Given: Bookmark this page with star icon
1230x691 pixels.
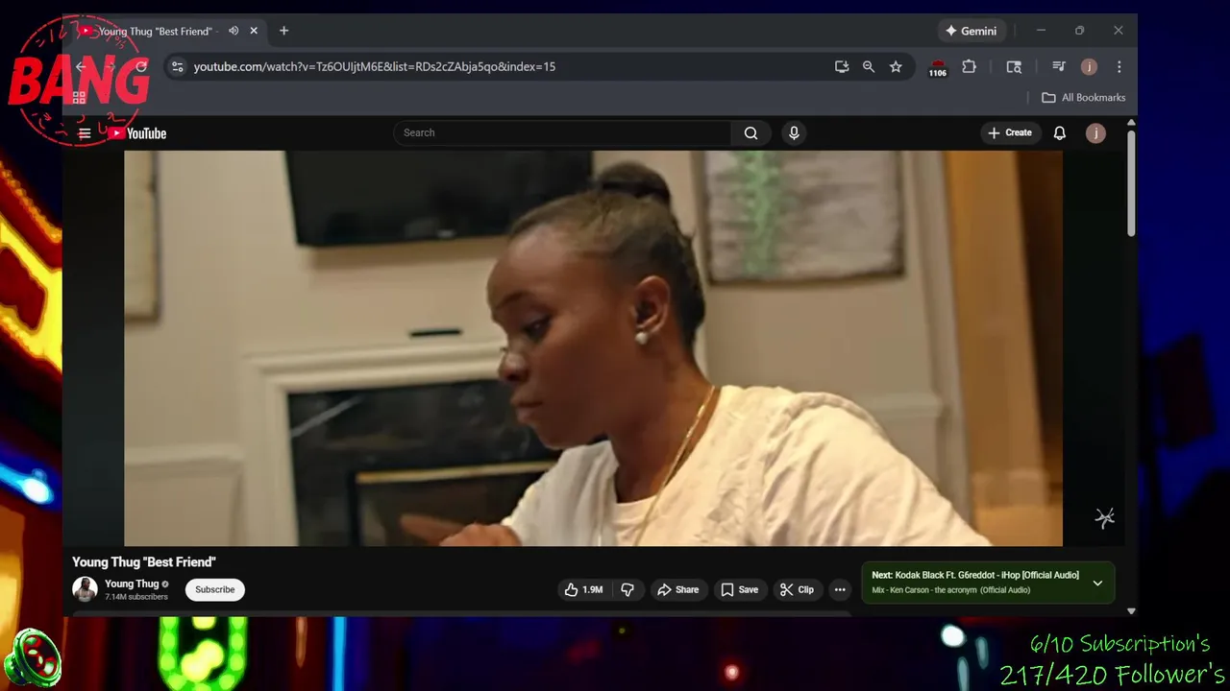Looking at the screenshot, I should [x=896, y=66].
